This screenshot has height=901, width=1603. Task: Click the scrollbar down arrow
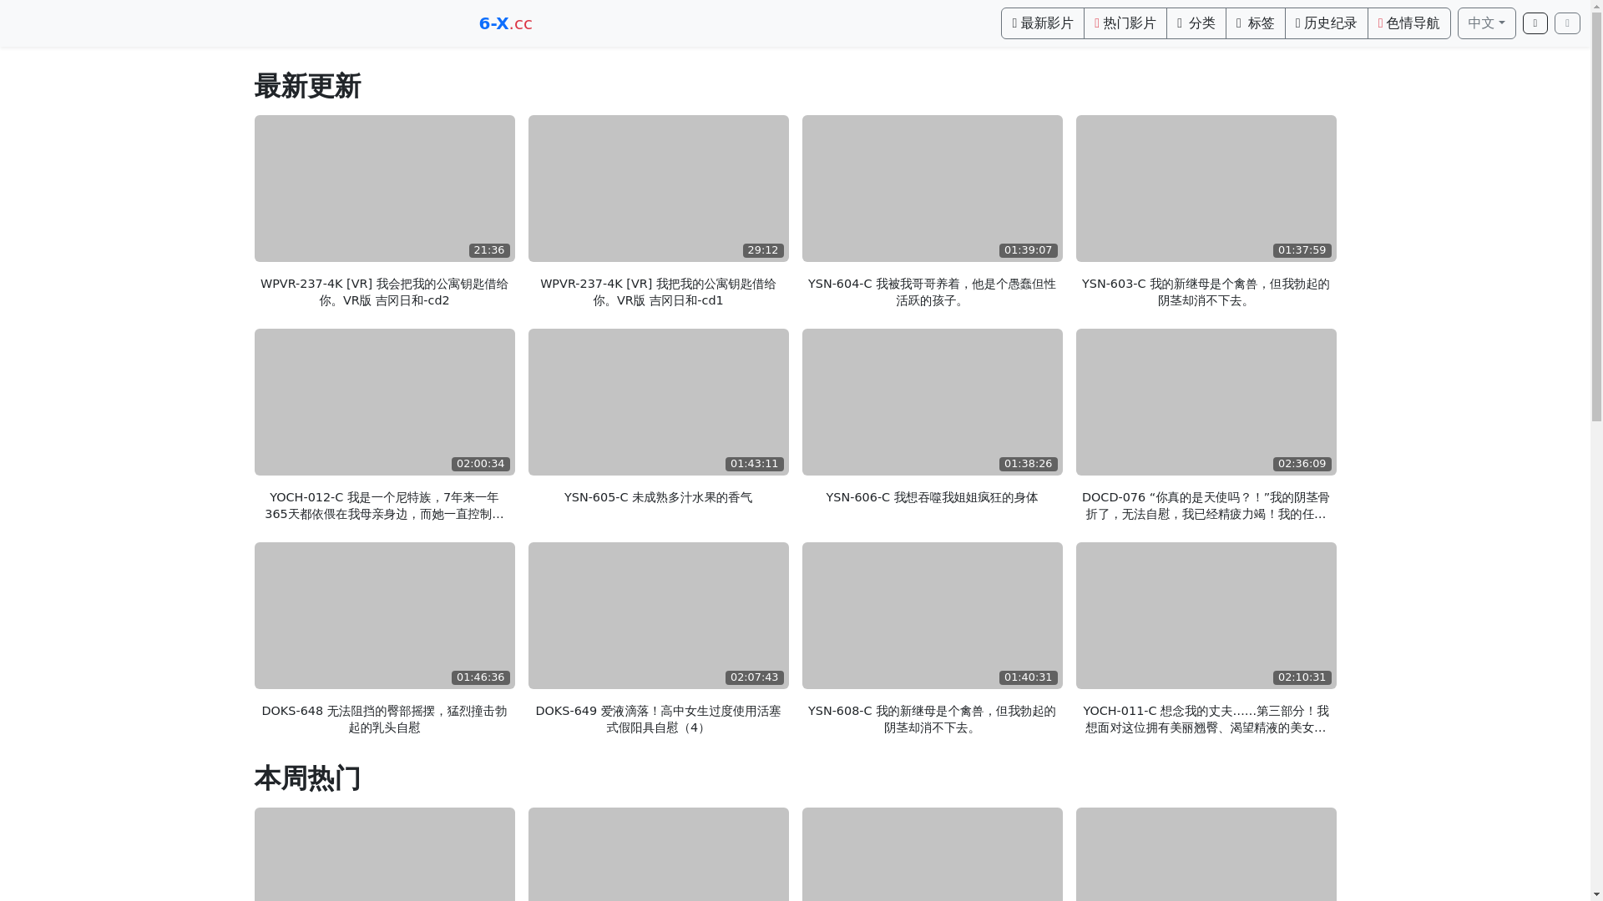(1596, 895)
